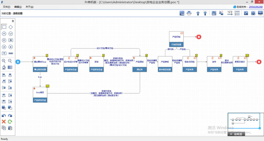Align selected shapes to horizontal center
This screenshot has width=264, height=141.
(10, 75)
